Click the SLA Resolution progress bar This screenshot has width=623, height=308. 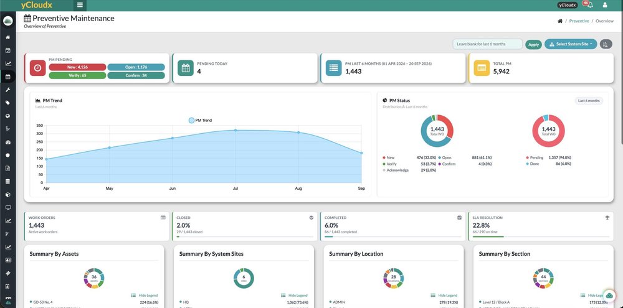[541, 236]
